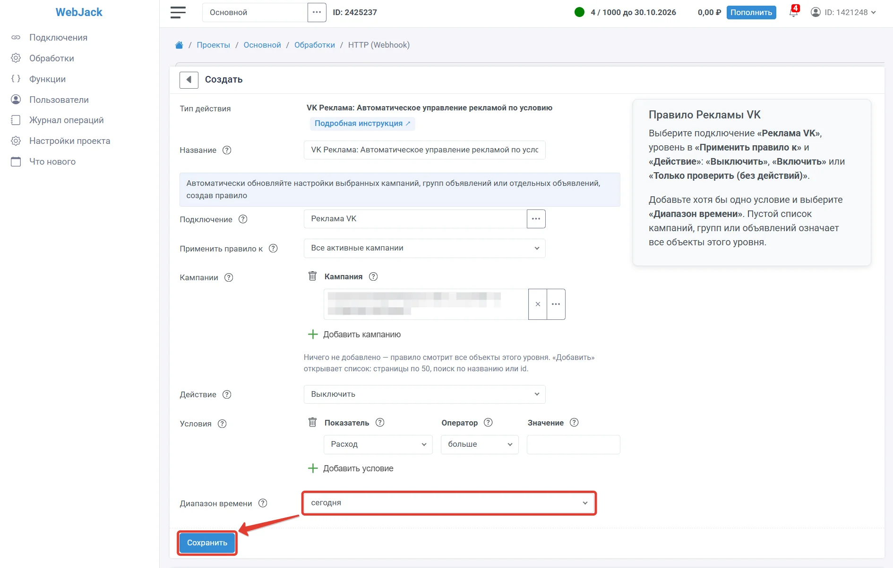Click the green plus beside Добавить кампанию

point(313,334)
